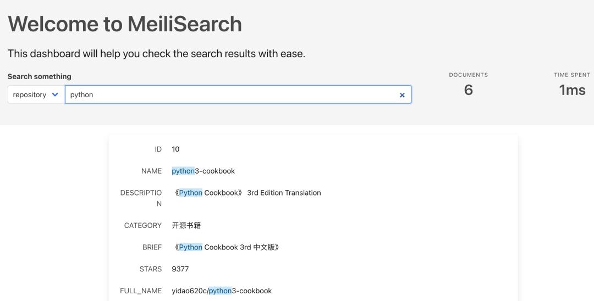Click the ID value 10
This screenshot has width=594, height=301.
pyautogui.click(x=175, y=149)
